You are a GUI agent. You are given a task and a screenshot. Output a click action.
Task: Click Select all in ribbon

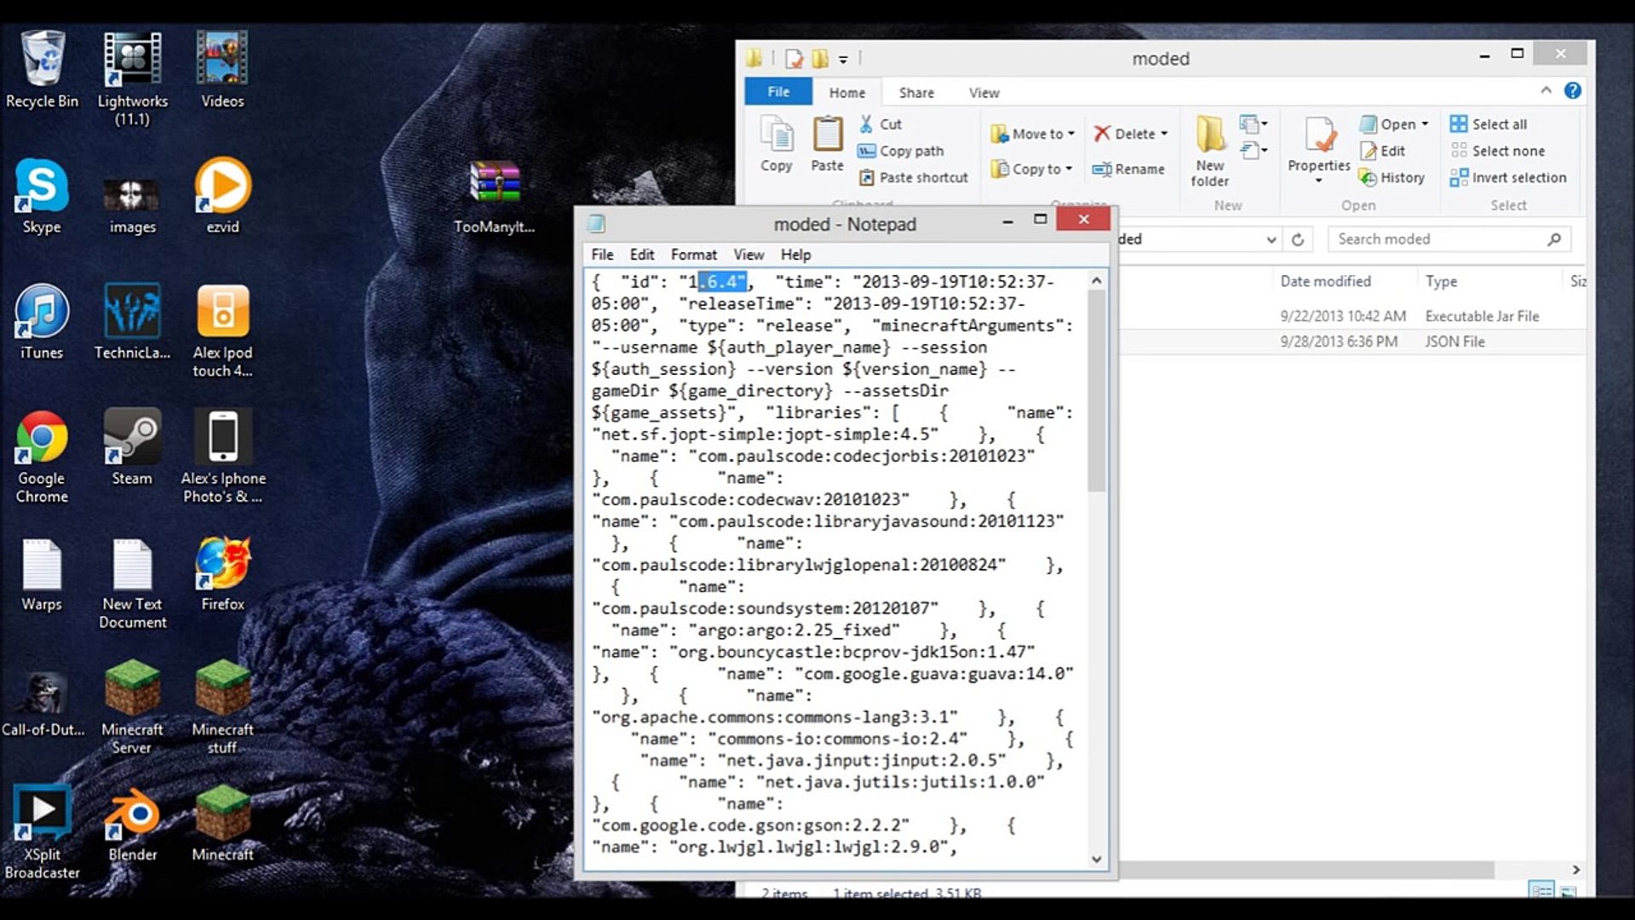coord(1499,124)
